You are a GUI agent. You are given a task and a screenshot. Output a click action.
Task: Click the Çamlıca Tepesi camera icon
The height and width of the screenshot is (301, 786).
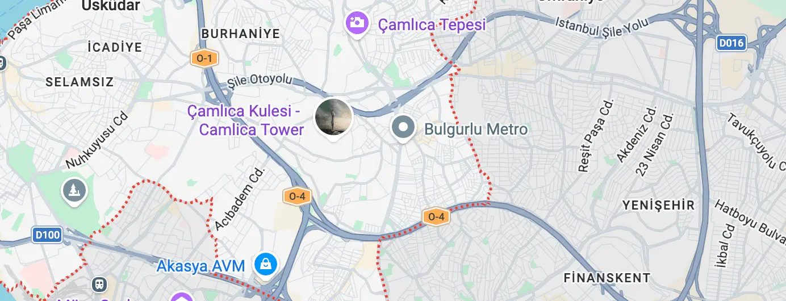pyautogui.click(x=356, y=23)
